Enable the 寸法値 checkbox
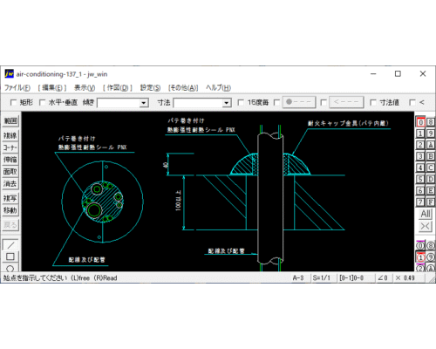Screen dimensions: 436x349 (x=373, y=102)
